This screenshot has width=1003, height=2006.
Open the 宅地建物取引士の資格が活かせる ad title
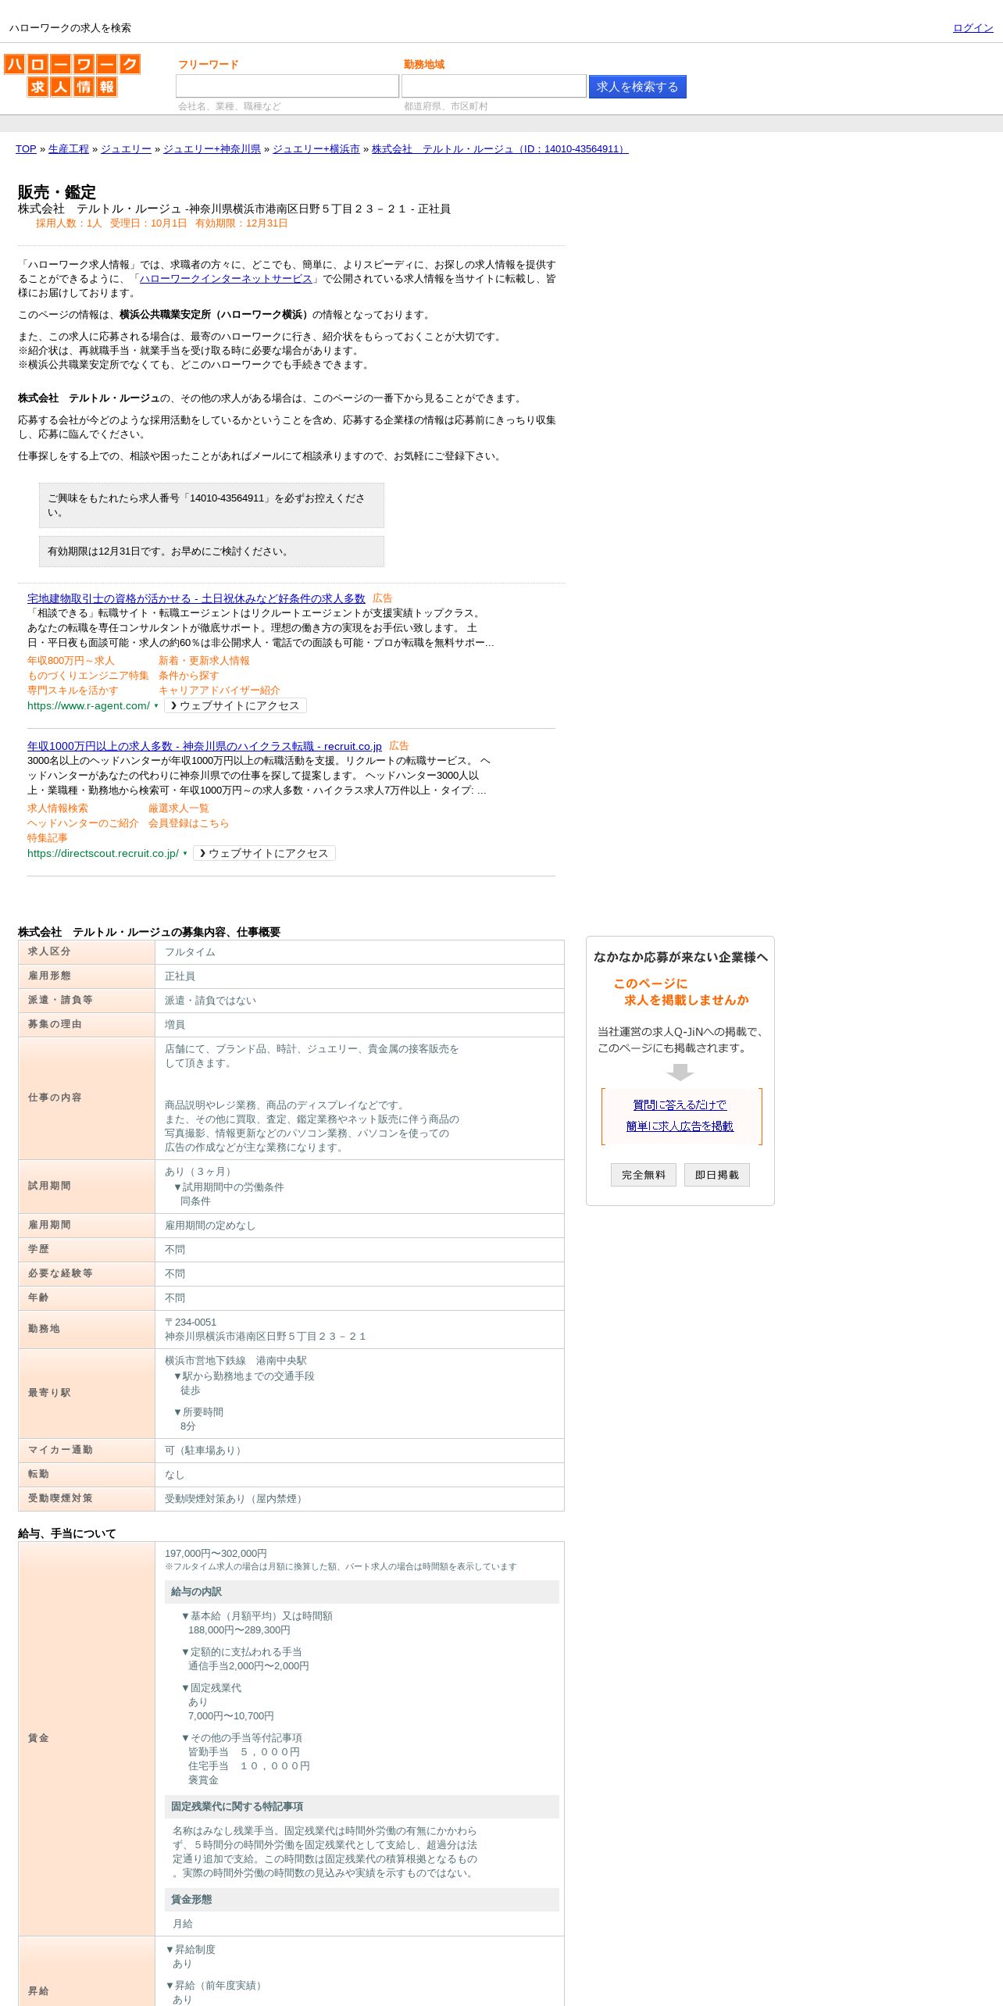[196, 598]
